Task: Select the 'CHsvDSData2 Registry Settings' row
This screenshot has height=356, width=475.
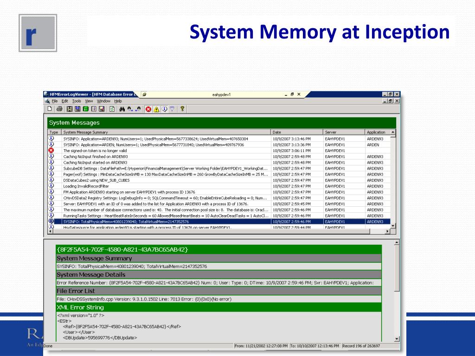Action: [x=219, y=198]
